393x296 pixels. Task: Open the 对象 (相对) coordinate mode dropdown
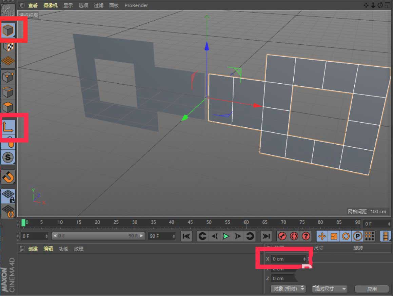click(289, 289)
